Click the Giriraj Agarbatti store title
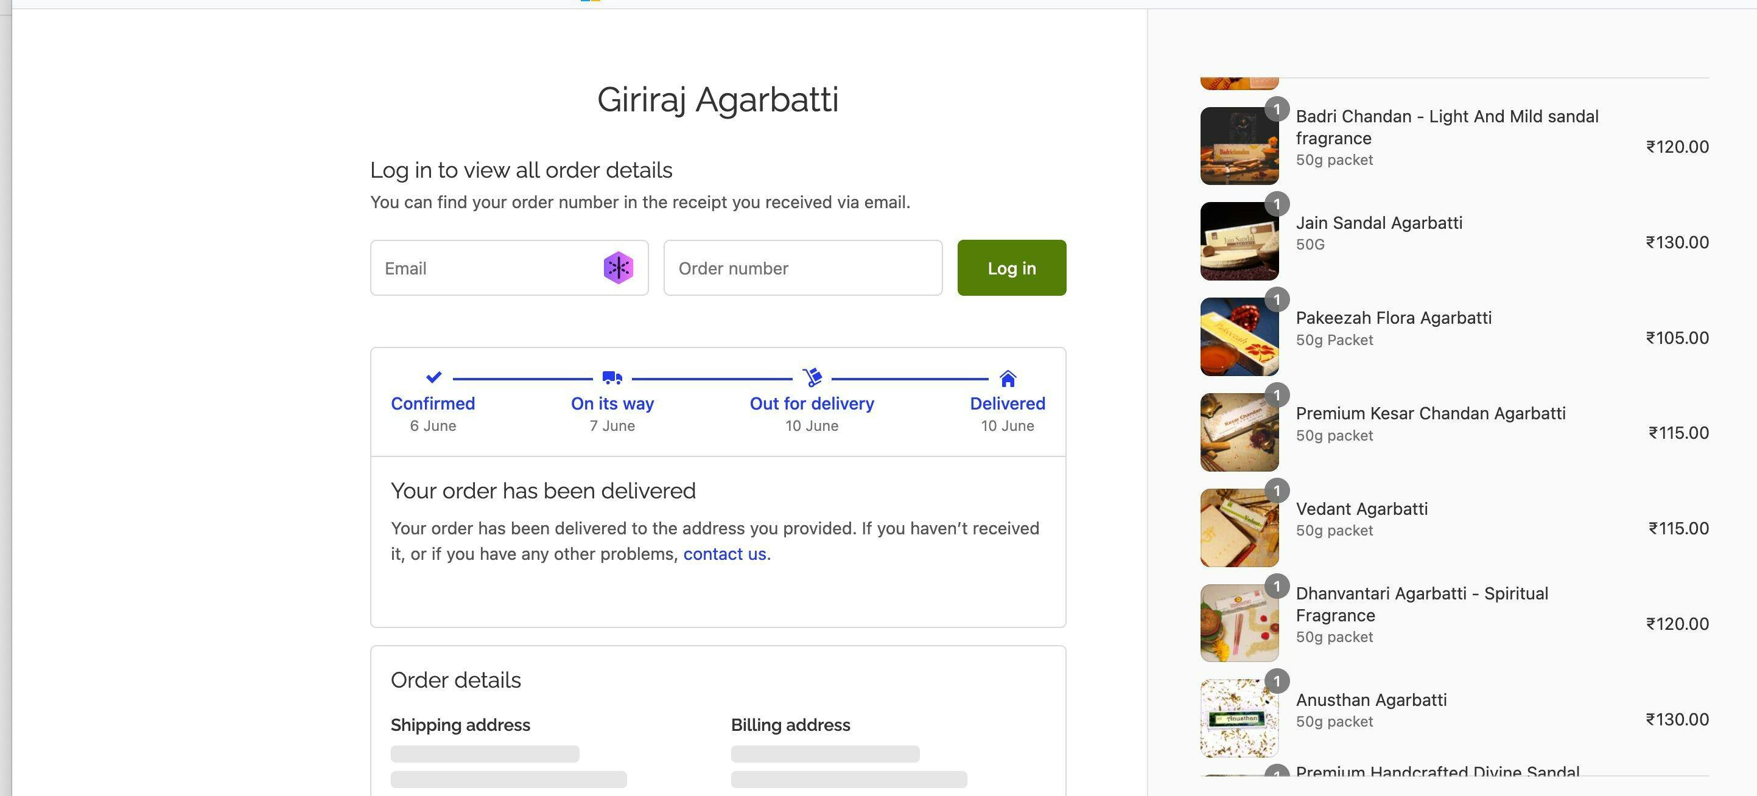The image size is (1757, 796). (x=718, y=100)
